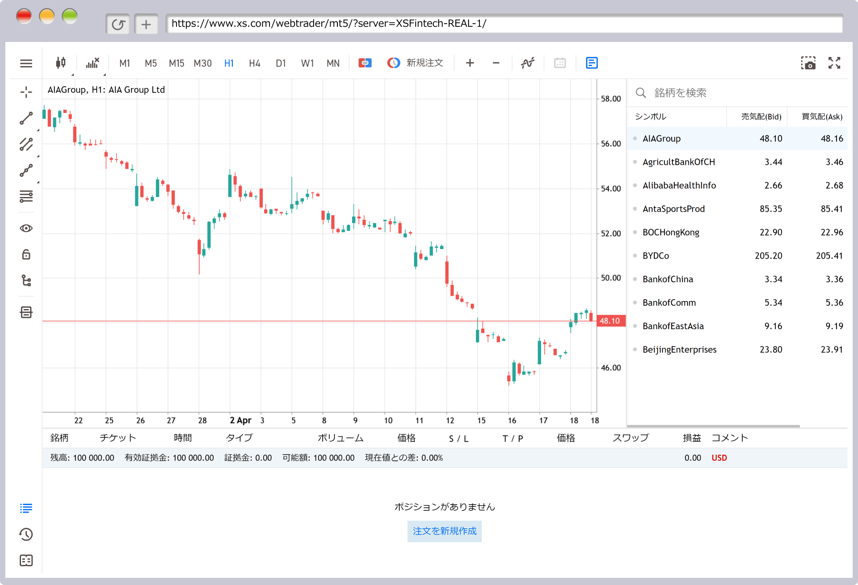Sort positions by 損益 column
858x585 pixels.
coord(692,438)
